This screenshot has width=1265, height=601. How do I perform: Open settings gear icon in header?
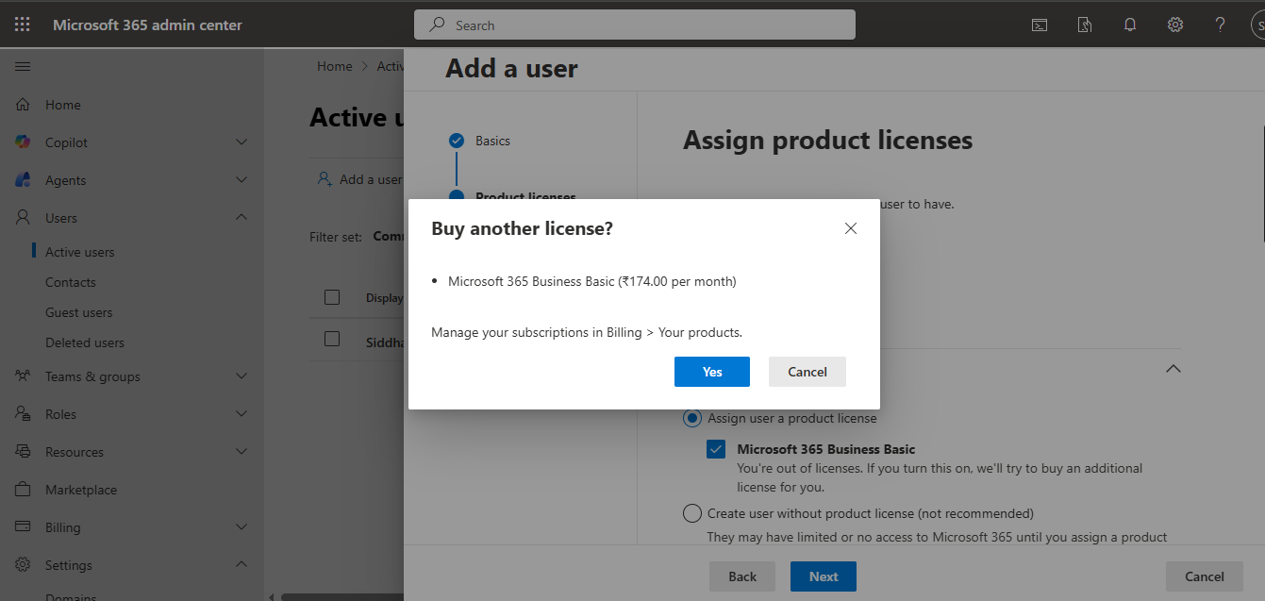coord(1175,25)
